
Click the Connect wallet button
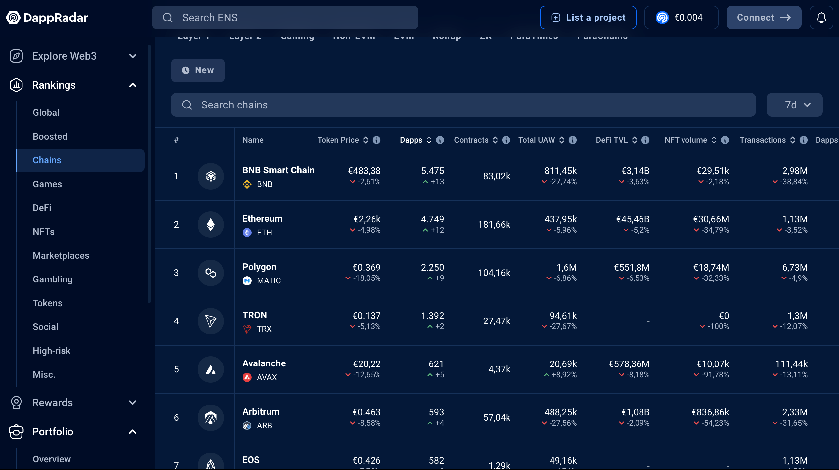tap(764, 18)
